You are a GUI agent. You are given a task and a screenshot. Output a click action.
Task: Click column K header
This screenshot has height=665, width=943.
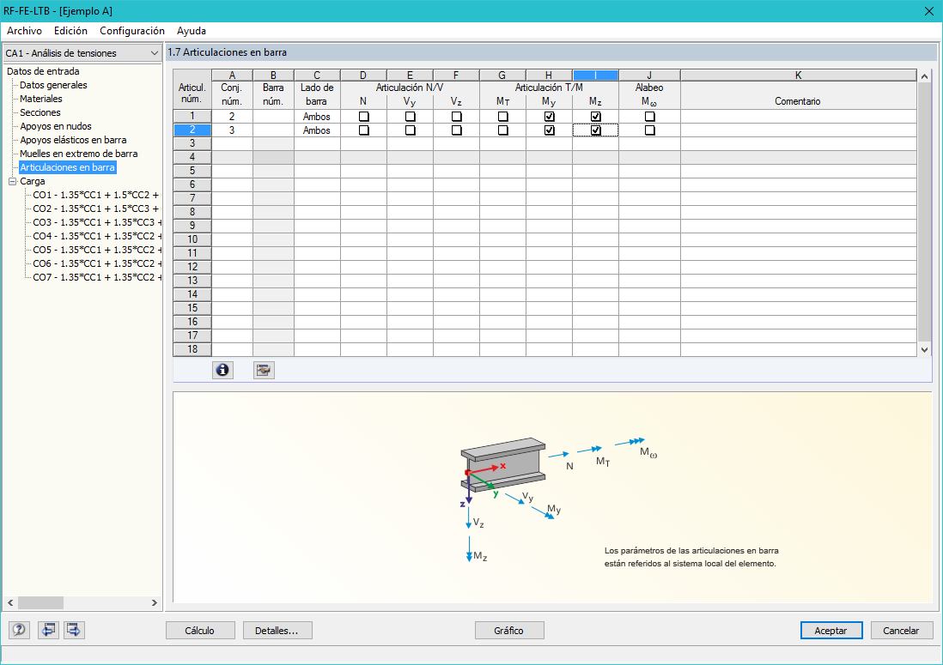coord(798,76)
